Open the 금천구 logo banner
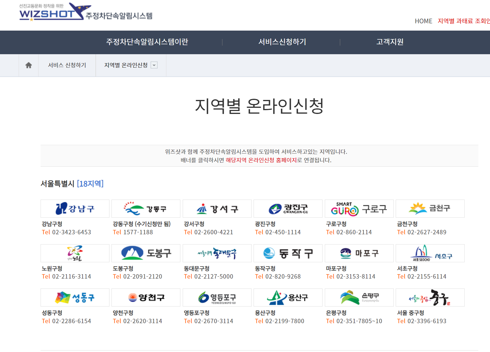The width and height of the screenshot is (490, 352). point(430,209)
